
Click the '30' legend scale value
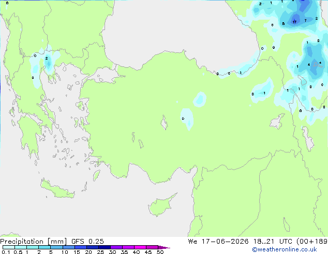(x=112, y=252)
